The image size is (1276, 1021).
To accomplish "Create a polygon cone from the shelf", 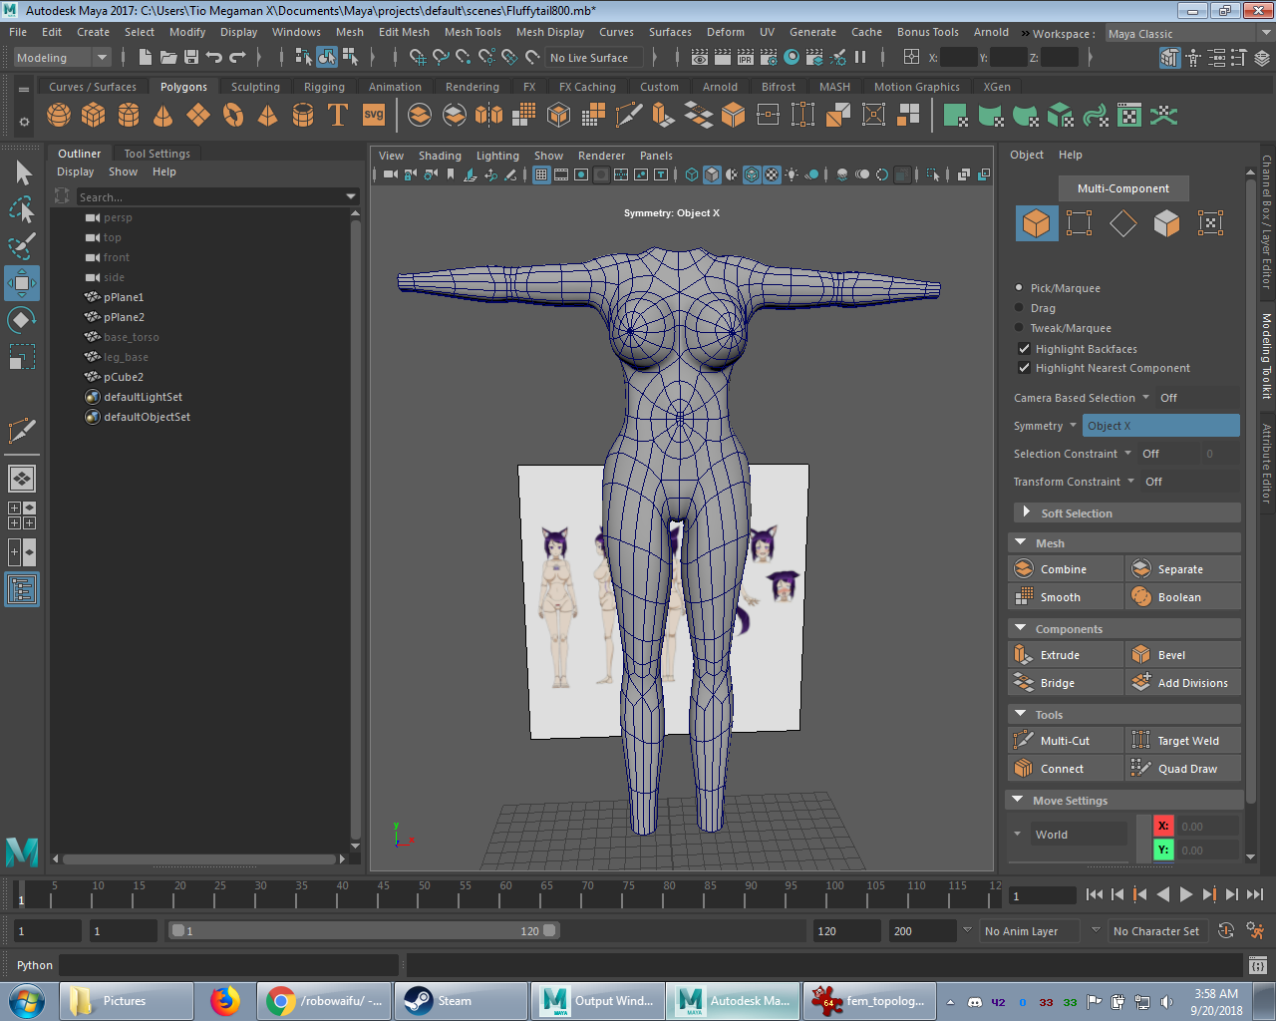I will click(163, 116).
